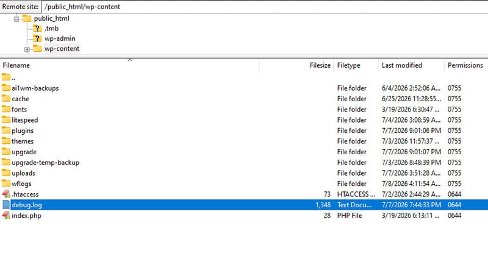Click the upgrade-temp-backup folder icon
Image resolution: width=488 pixels, height=267 pixels.
[6, 162]
